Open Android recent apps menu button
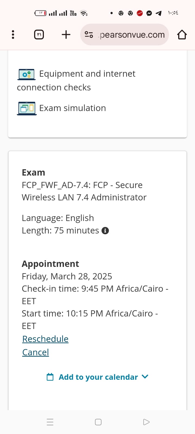195x434 pixels. point(50,422)
